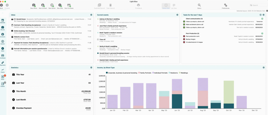This screenshot has height=115, width=268.
Task: Open the Calendar from the sidebar
Action: click(x=3, y=21)
